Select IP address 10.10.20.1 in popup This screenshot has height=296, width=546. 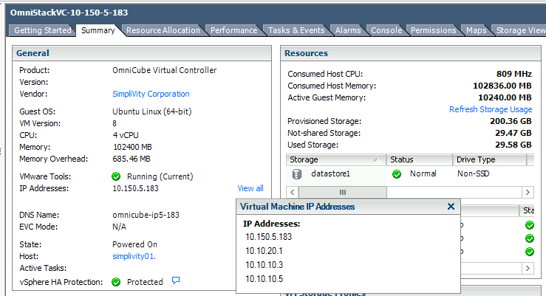[264, 251]
